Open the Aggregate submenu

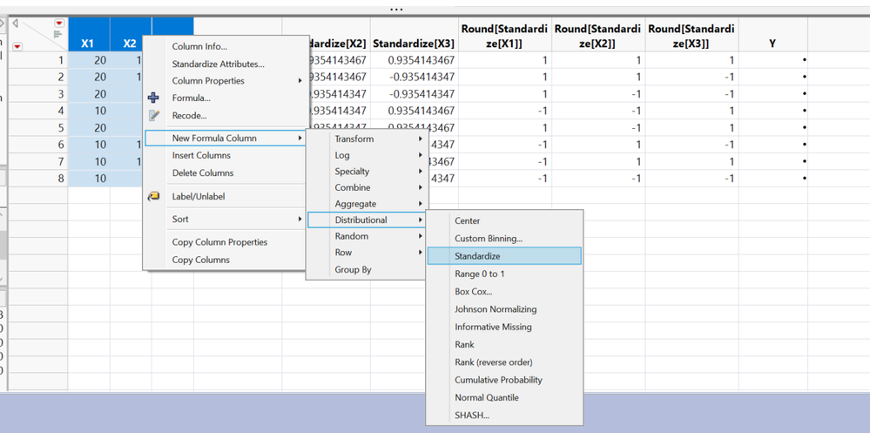coord(366,204)
